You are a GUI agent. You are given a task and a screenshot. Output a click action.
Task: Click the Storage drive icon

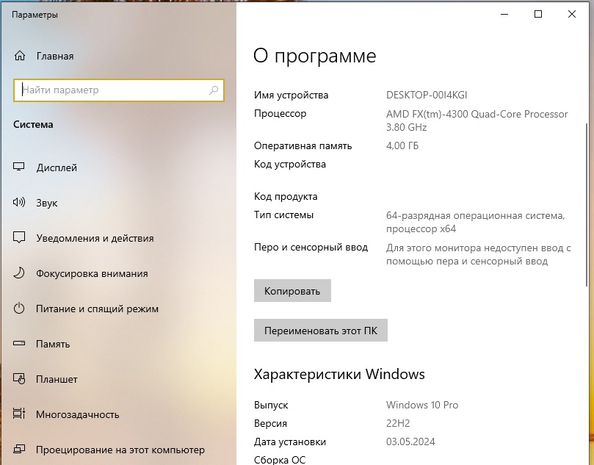point(19,343)
